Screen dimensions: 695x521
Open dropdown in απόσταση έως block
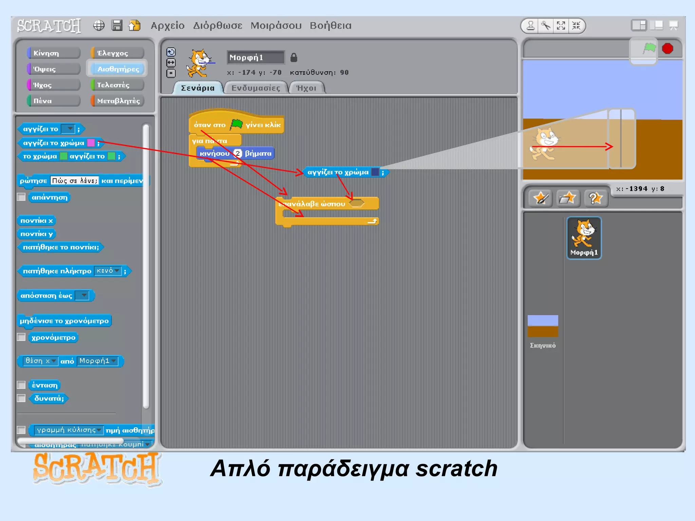[x=82, y=295]
